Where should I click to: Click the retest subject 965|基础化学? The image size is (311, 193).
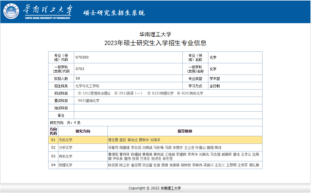click(89, 101)
